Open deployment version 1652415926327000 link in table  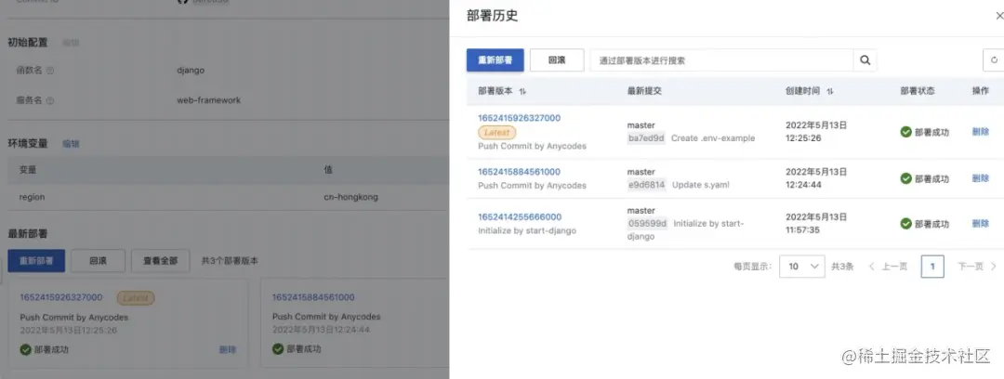pyautogui.click(x=520, y=118)
